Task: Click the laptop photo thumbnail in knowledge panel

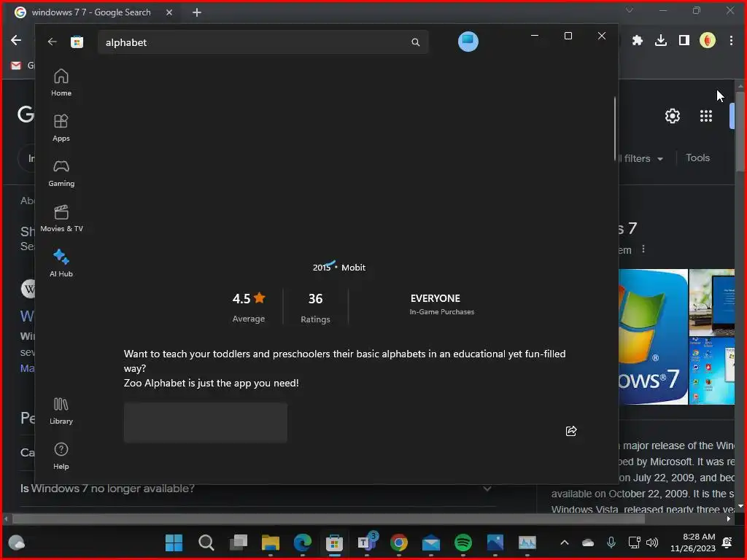Action: 712,303
